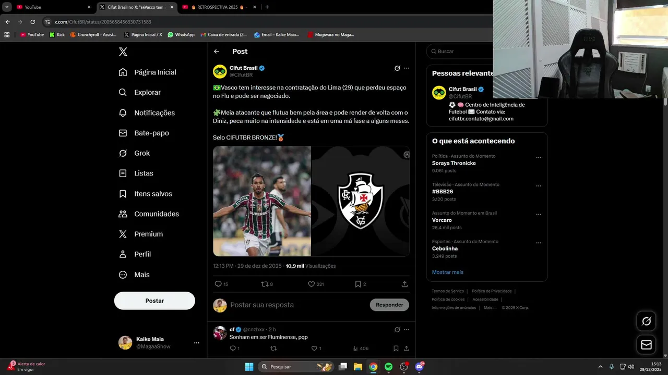Open WhatsApp bookmark

click(181, 35)
